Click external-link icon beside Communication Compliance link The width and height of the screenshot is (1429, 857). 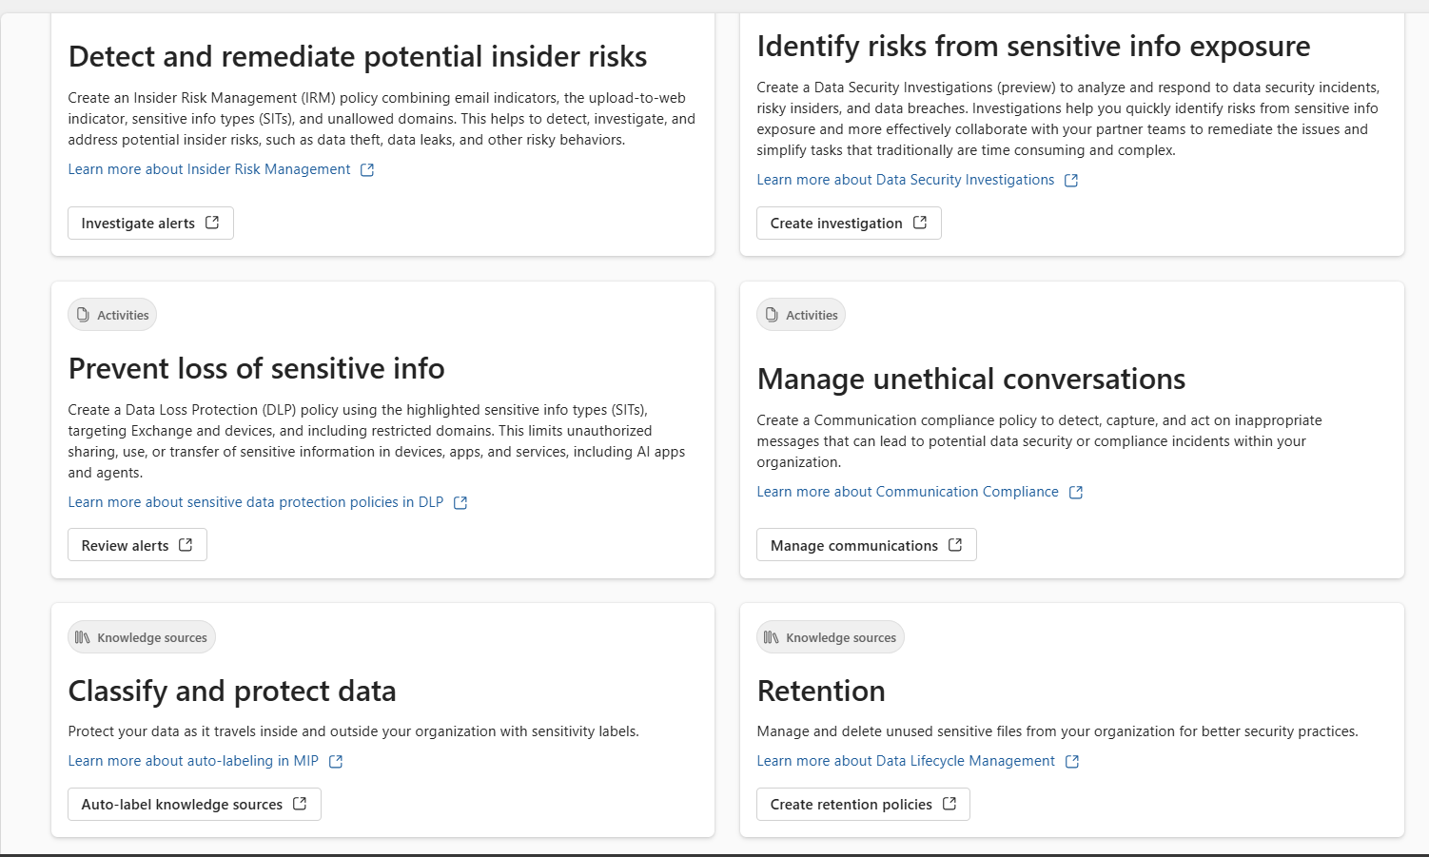click(x=1076, y=493)
